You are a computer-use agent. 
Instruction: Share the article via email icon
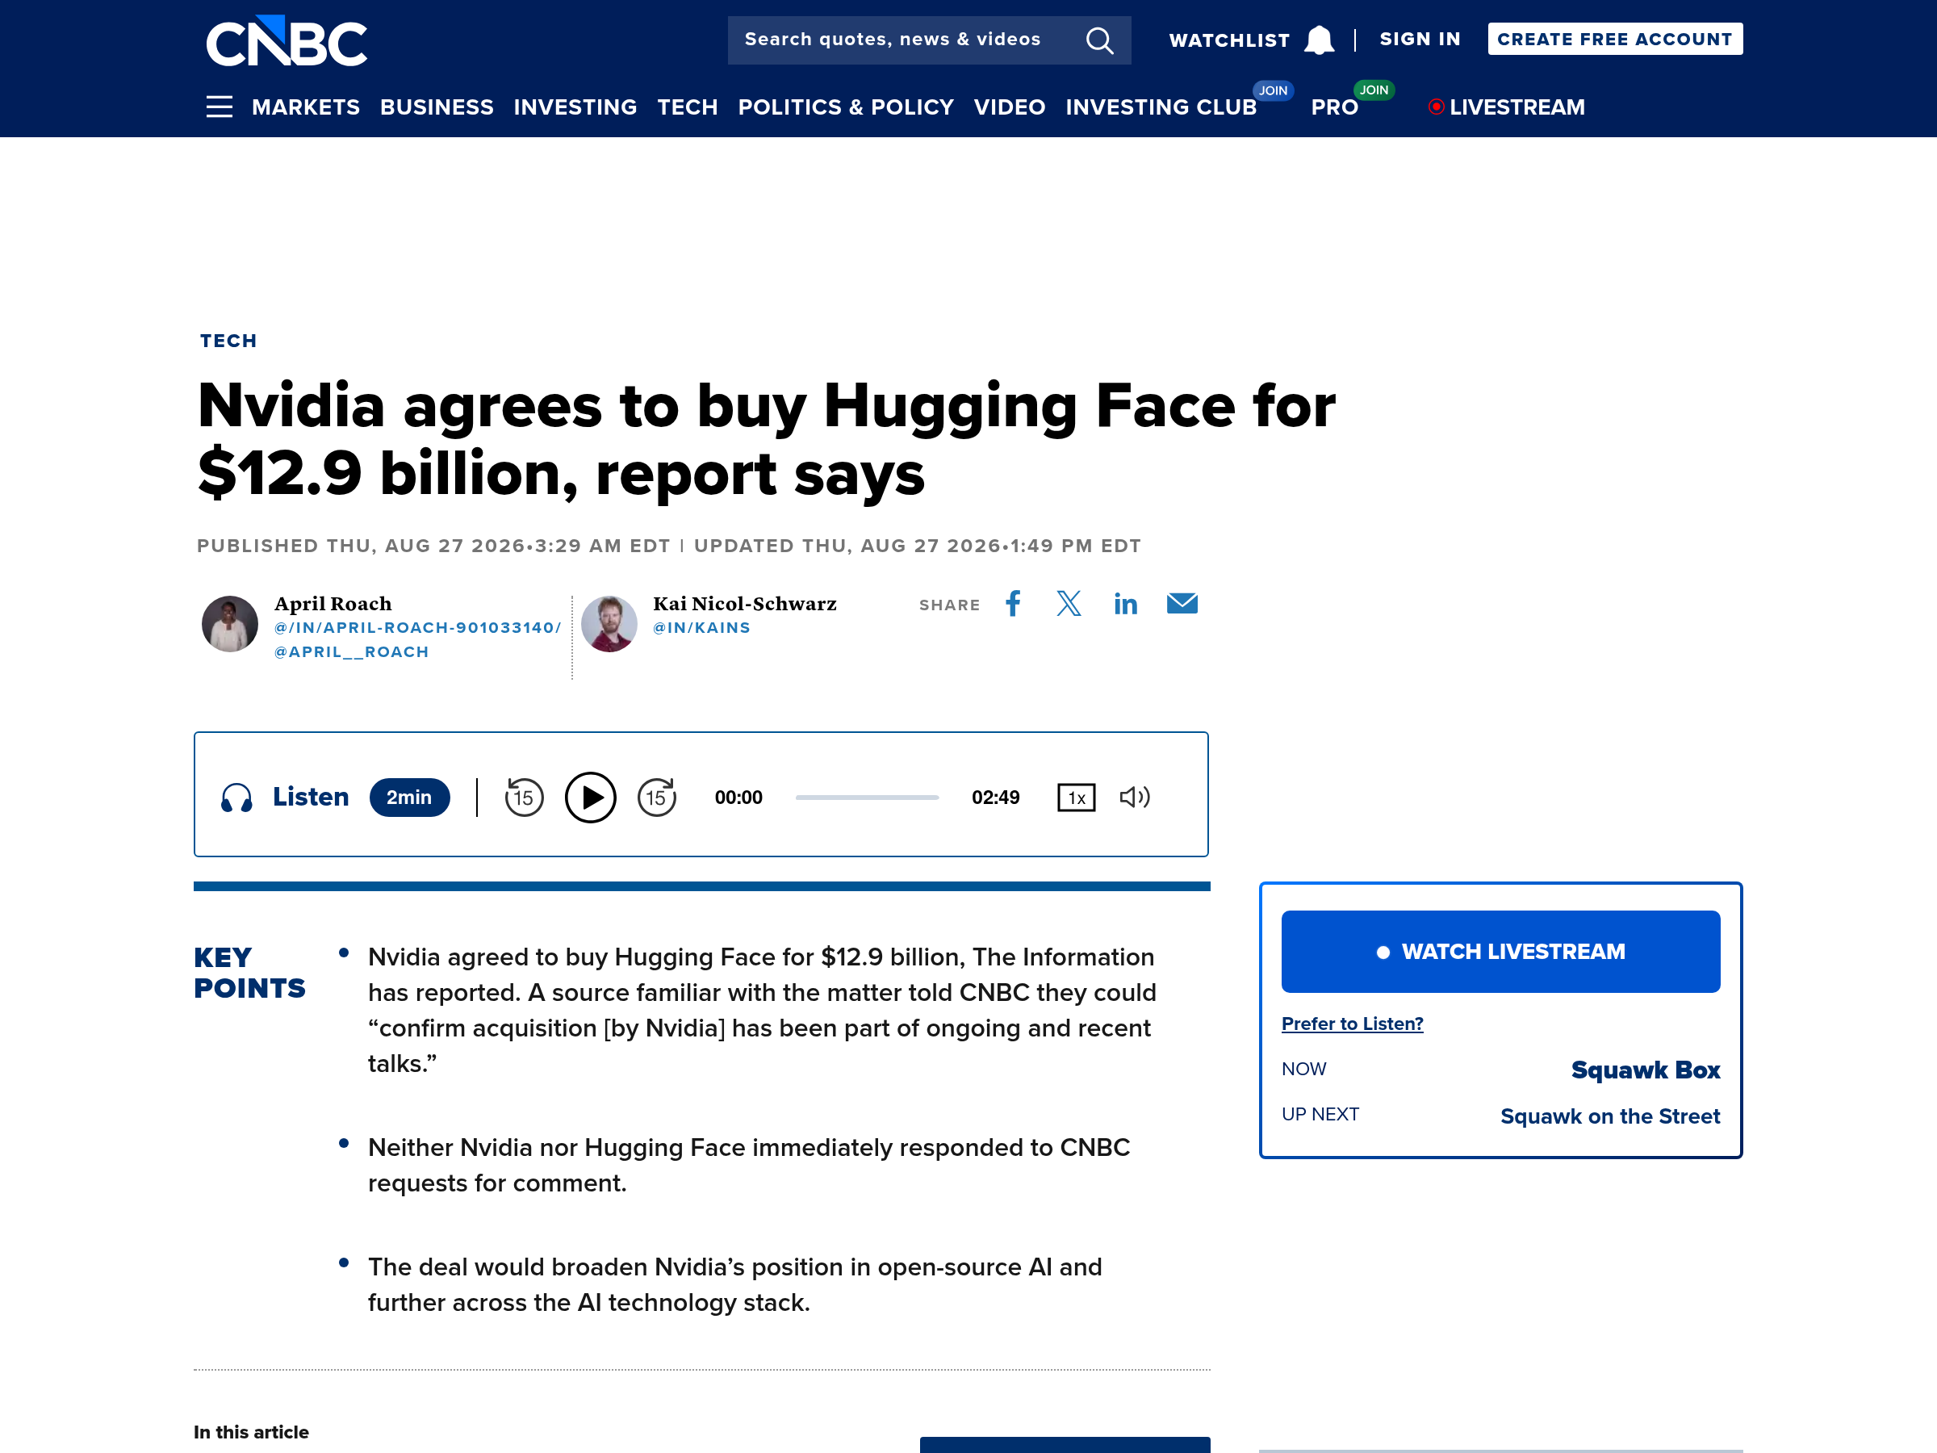coord(1182,604)
